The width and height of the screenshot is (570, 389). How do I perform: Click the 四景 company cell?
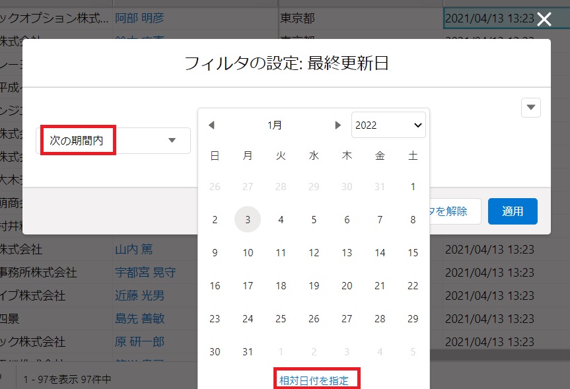click(9, 319)
